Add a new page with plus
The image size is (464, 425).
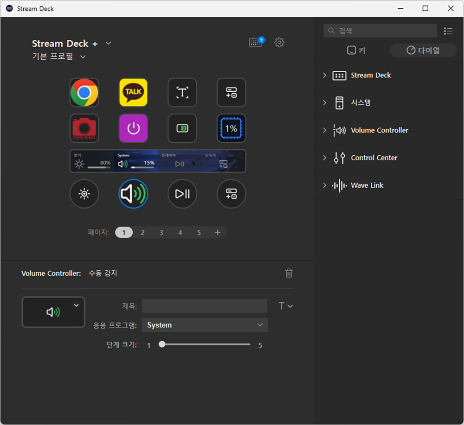pyautogui.click(x=218, y=233)
